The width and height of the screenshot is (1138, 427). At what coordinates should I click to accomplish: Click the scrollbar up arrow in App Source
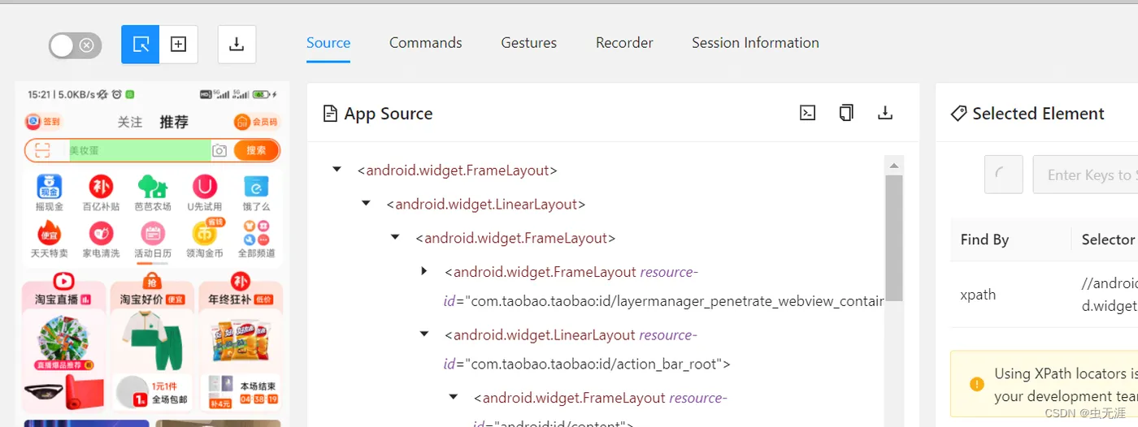point(893,166)
